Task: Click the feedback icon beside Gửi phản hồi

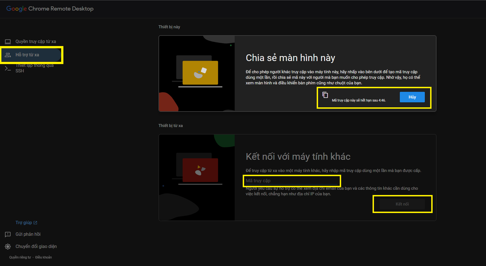Action: 8,234
